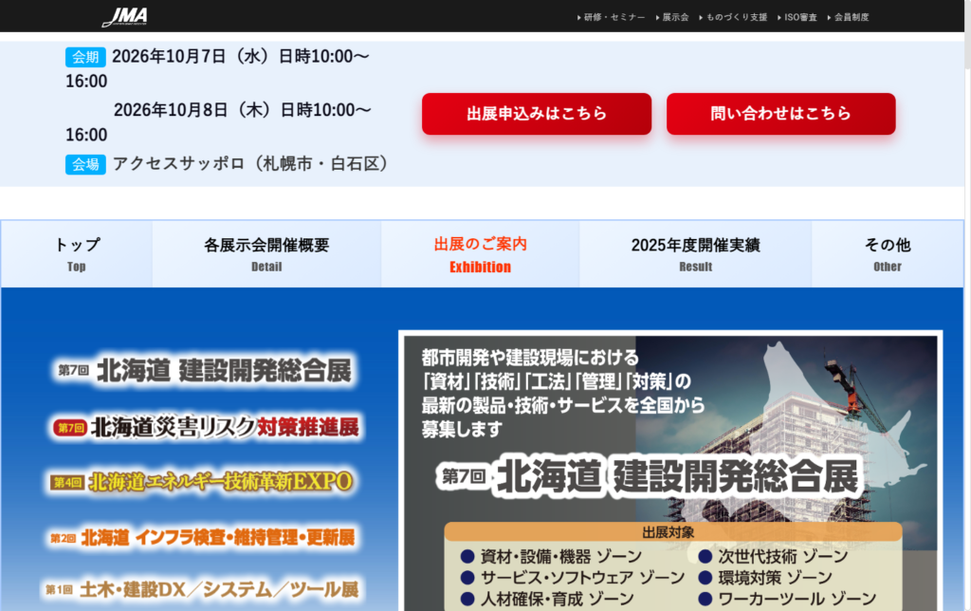
Task: Click the blue 会場 venue badge
Action: pos(85,164)
